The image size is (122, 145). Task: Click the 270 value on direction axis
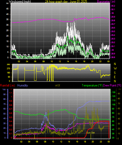pos(9,69)
